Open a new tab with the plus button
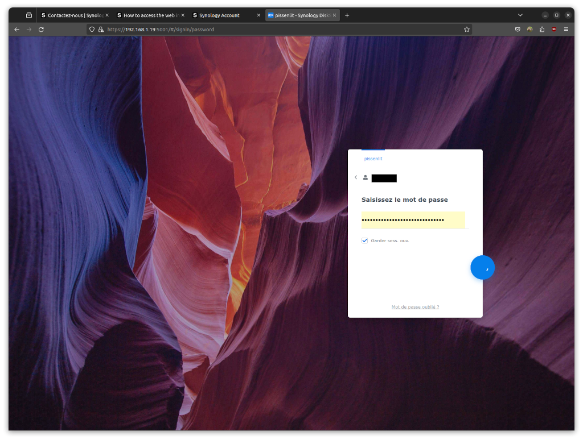583x440 pixels. [347, 15]
